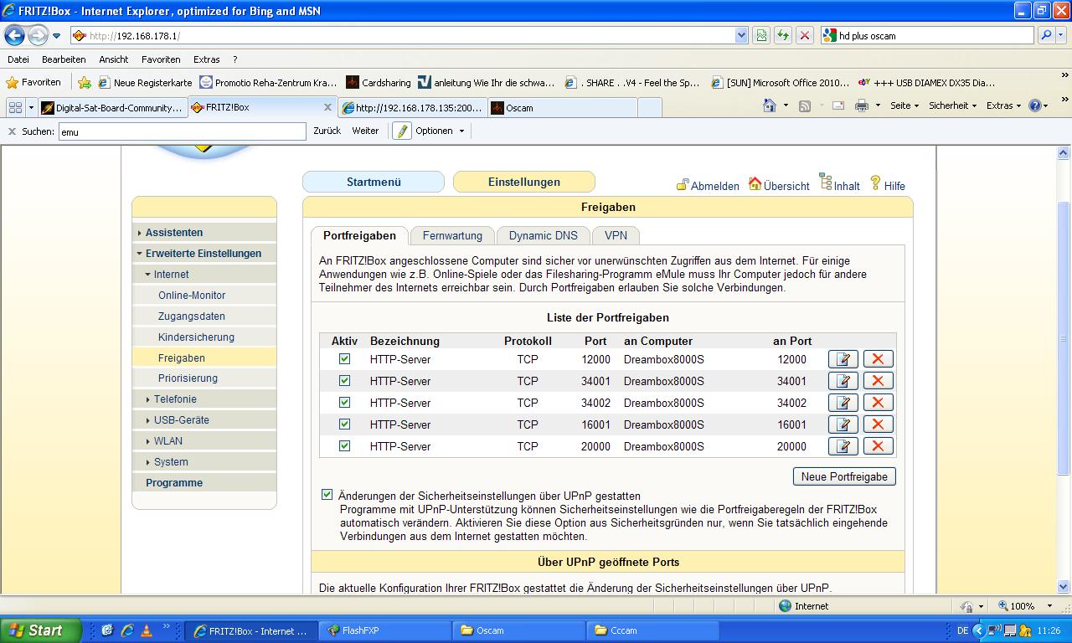Click the browser back arrow
The image size is (1072, 643).
pos(15,35)
